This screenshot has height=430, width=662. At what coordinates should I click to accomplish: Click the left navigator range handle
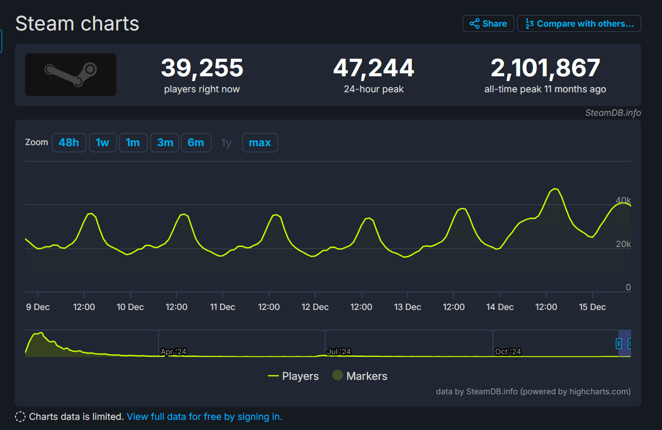tap(619, 344)
